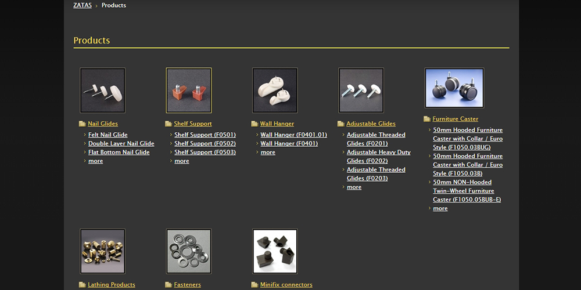The image size is (581, 290).
Task: Open Wall Hanger (F0401.01) link
Action: [294, 135]
